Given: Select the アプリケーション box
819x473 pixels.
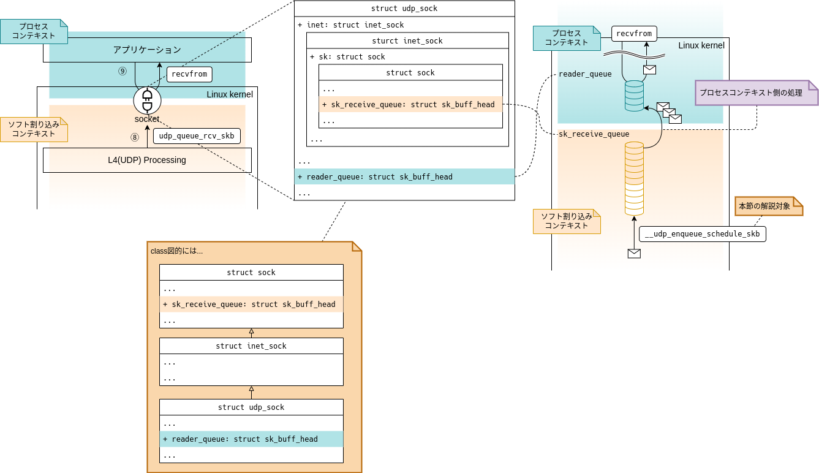Looking at the screenshot, I should [x=147, y=50].
